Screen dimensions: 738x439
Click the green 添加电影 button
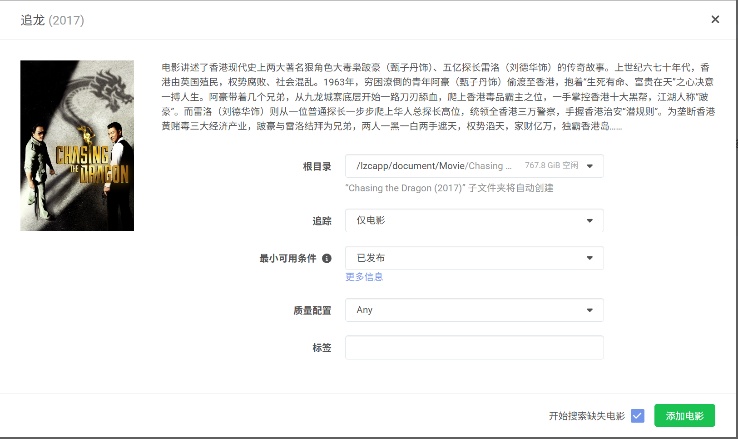click(x=684, y=415)
